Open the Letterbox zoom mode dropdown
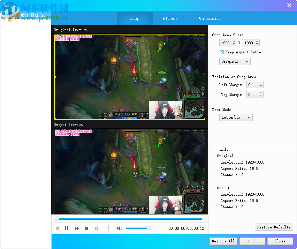 236,117
